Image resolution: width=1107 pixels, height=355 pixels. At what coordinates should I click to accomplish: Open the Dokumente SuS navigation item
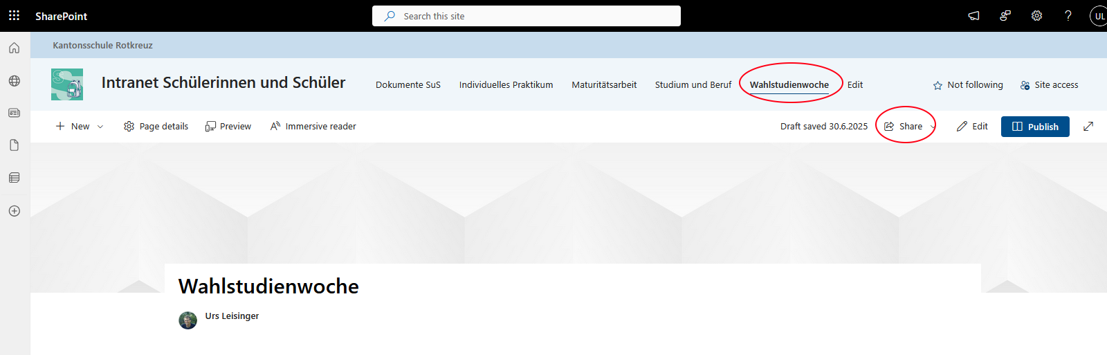pyautogui.click(x=408, y=85)
